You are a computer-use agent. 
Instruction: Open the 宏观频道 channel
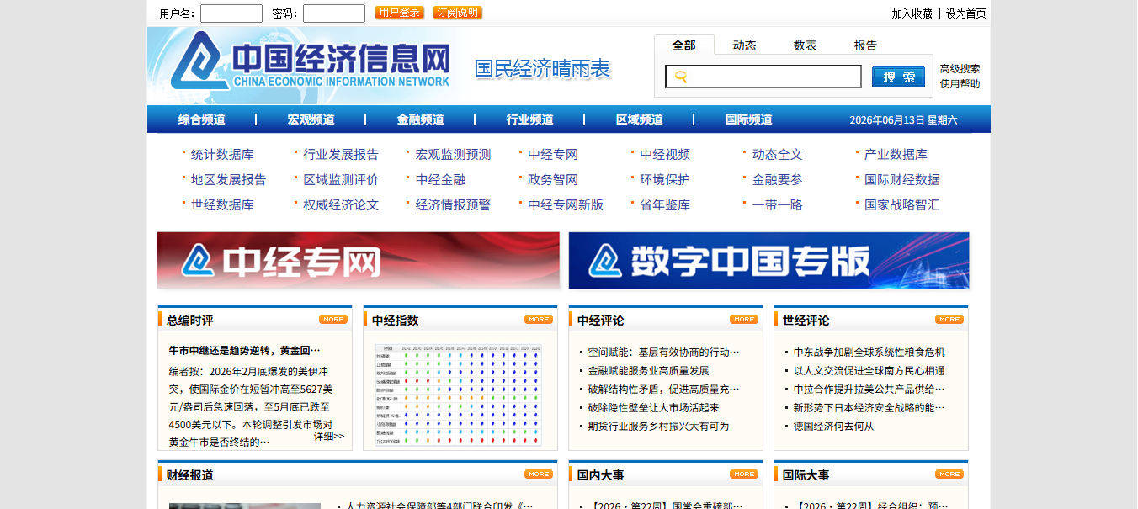[x=311, y=119]
